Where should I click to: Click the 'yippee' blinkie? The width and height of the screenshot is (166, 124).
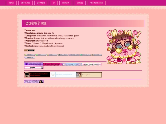tap(34, 68)
